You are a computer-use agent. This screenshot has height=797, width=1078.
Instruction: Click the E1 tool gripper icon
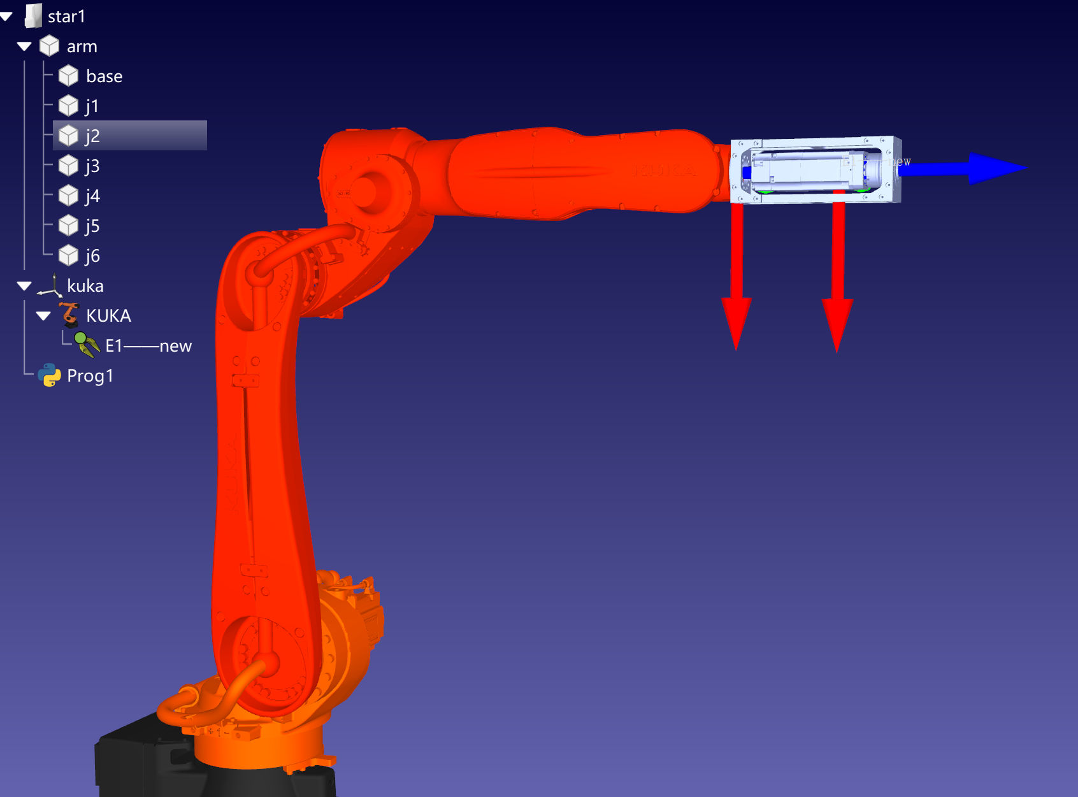[87, 345]
